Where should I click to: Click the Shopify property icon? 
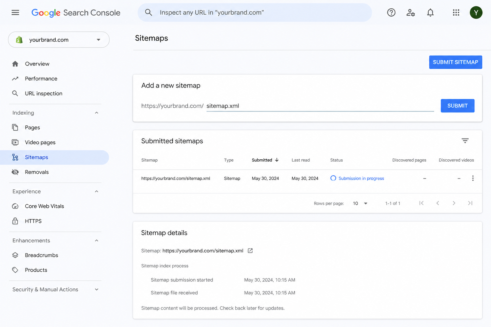(19, 40)
